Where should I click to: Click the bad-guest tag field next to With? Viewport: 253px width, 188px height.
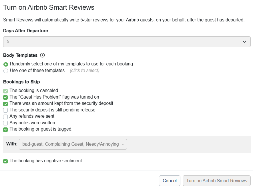[x=69, y=144]
